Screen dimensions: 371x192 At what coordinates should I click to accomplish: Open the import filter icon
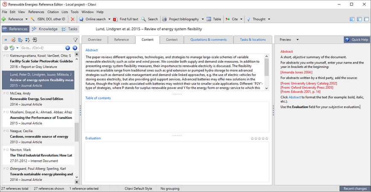coord(35,40)
